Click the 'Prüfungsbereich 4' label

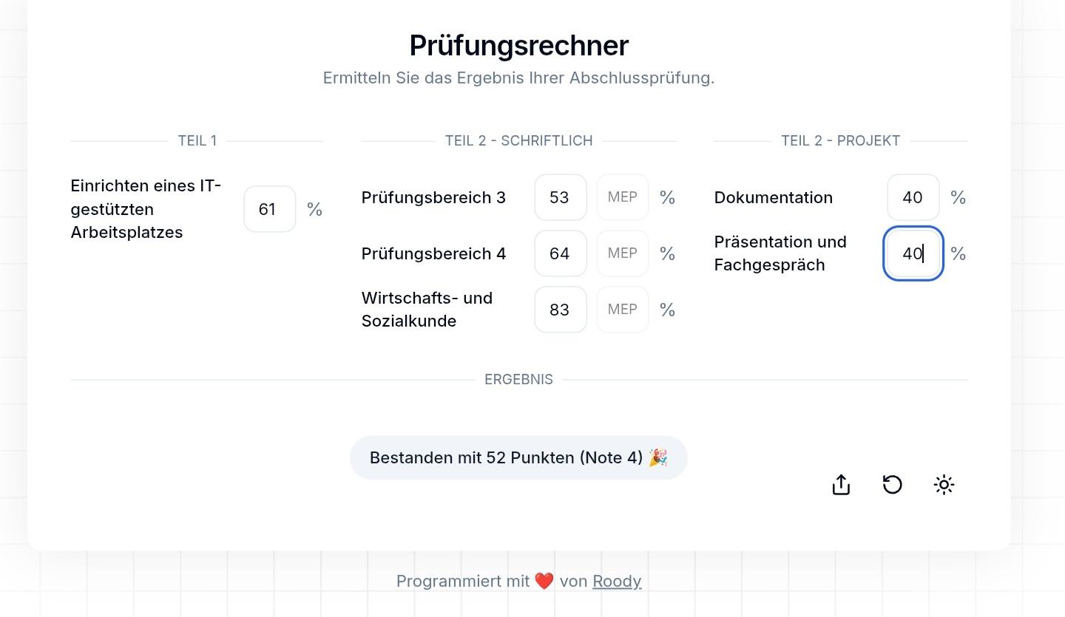(x=433, y=253)
